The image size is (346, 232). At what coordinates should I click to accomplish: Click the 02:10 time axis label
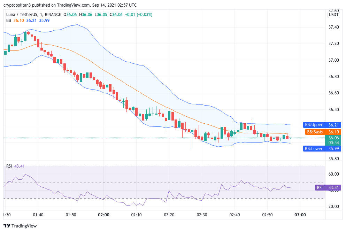136,215
